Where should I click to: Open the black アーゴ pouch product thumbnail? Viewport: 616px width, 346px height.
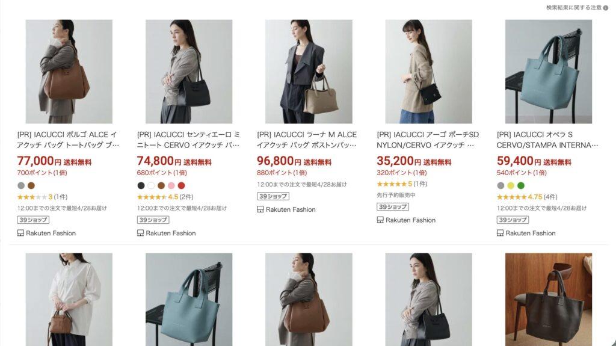428,72
